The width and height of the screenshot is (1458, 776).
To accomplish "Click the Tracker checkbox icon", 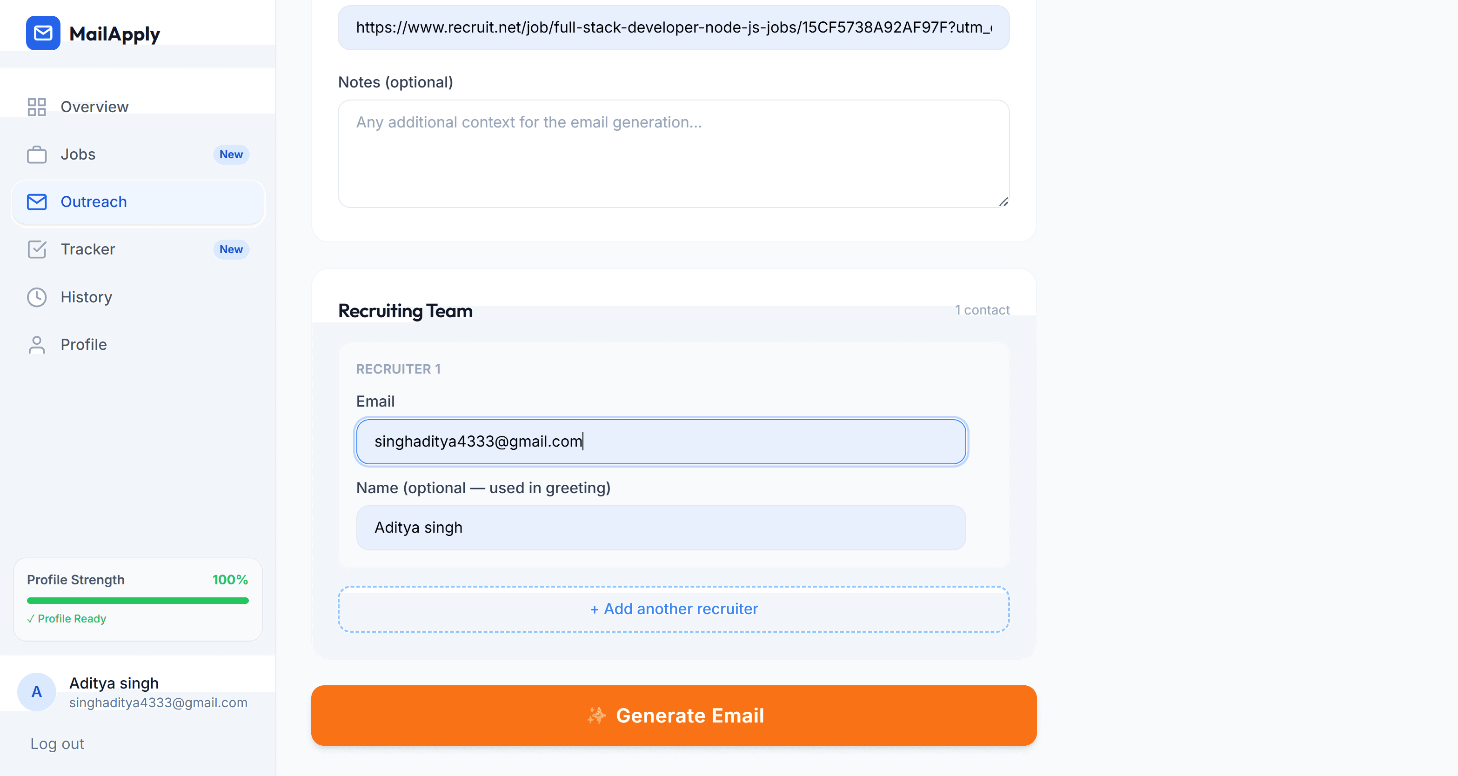I will [x=37, y=249].
